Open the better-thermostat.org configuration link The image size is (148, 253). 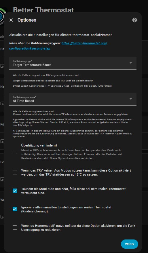(58, 46)
